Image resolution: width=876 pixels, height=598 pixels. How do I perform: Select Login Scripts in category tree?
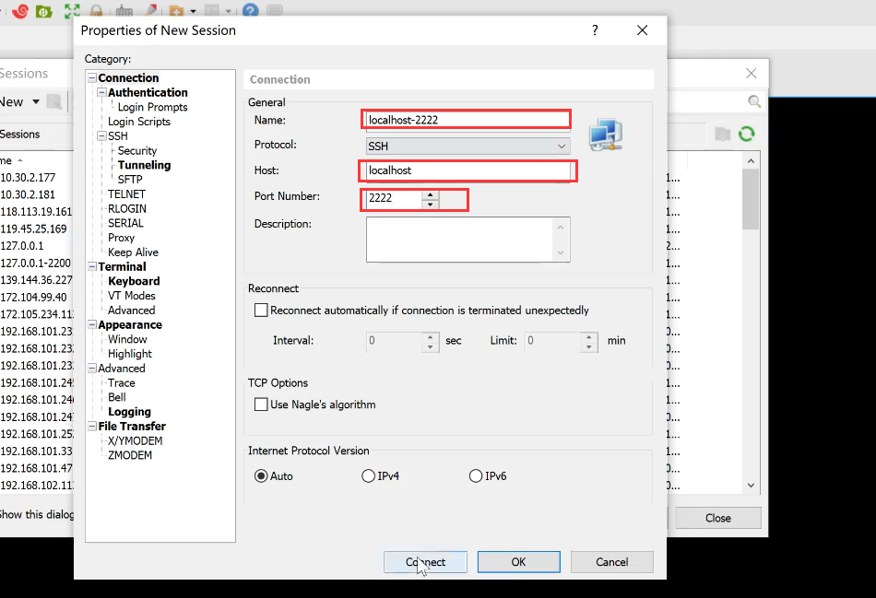pos(139,122)
